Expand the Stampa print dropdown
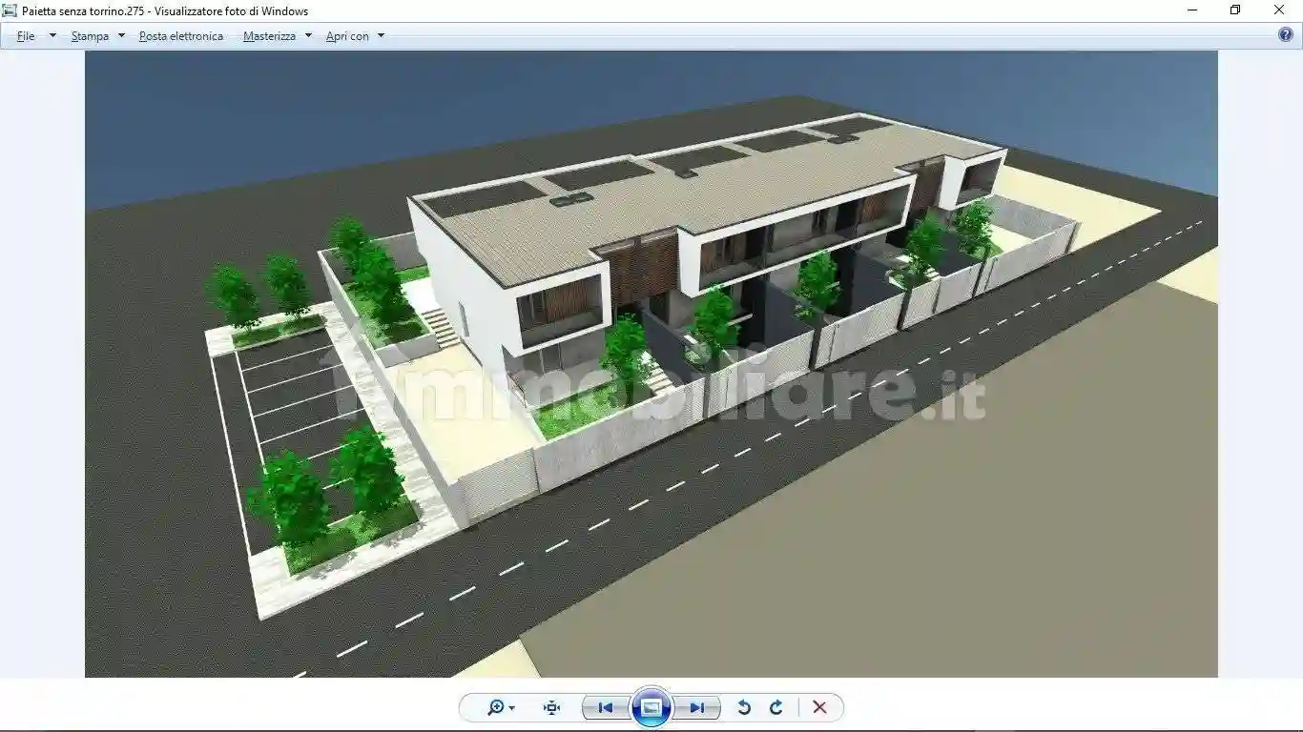 click(120, 36)
